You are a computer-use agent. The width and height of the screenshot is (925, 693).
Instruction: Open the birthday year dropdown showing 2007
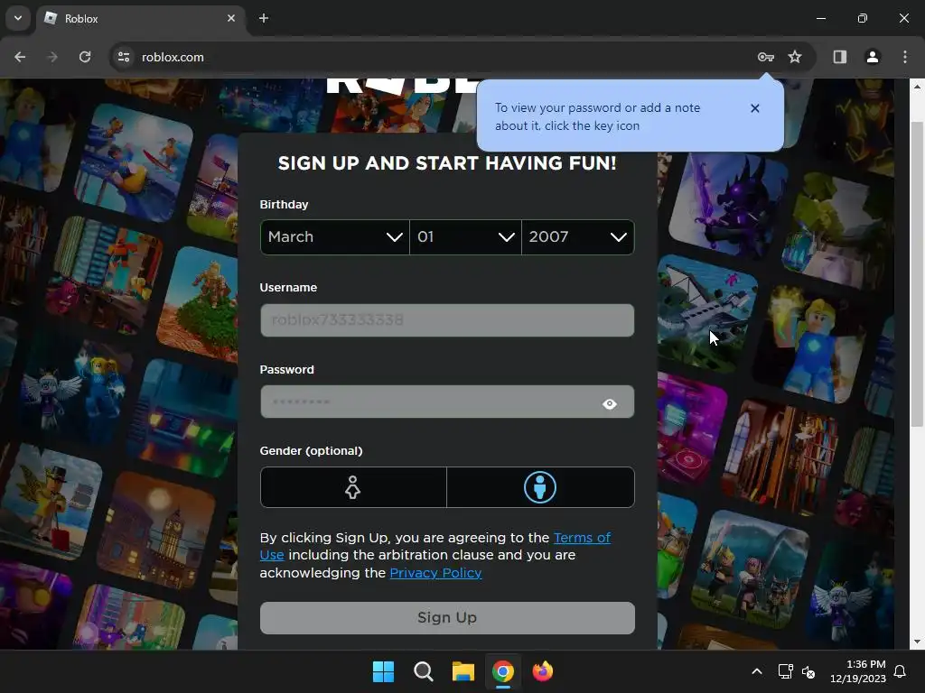pos(578,237)
